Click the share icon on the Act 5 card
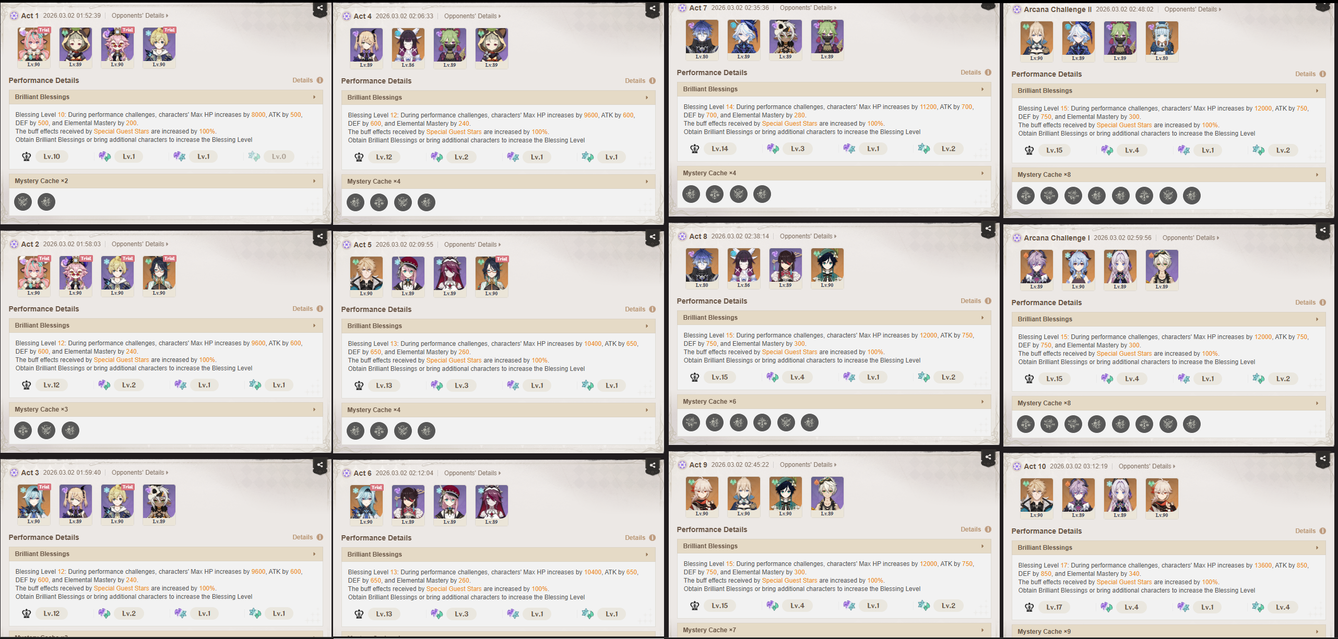1338x639 pixels. tap(653, 236)
